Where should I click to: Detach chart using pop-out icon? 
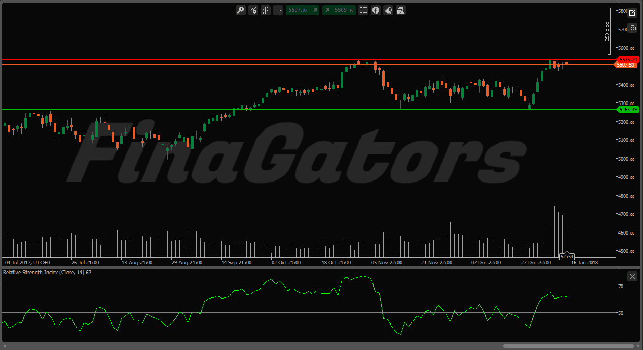[632, 13]
